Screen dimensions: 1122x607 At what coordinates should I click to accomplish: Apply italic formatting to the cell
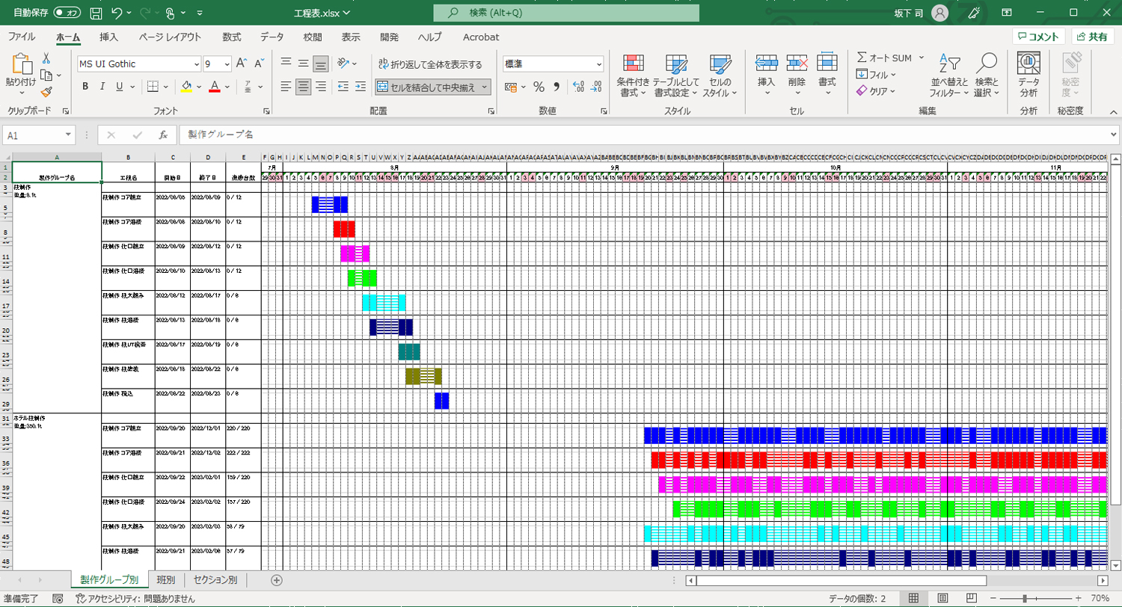pyautogui.click(x=102, y=87)
